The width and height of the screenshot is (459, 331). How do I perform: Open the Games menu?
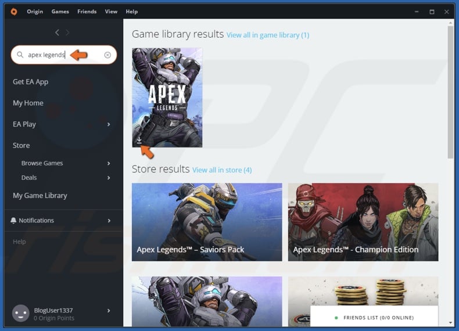point(60,12)
